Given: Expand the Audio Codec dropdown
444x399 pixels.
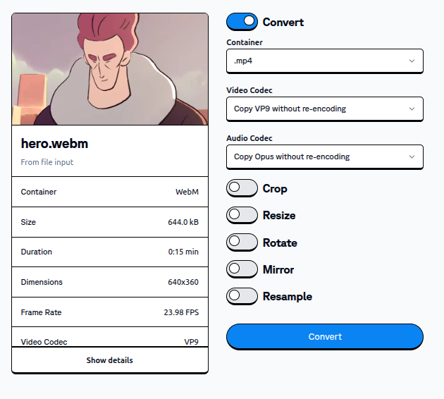Looking at the screenshot, I should click(324, 156).
